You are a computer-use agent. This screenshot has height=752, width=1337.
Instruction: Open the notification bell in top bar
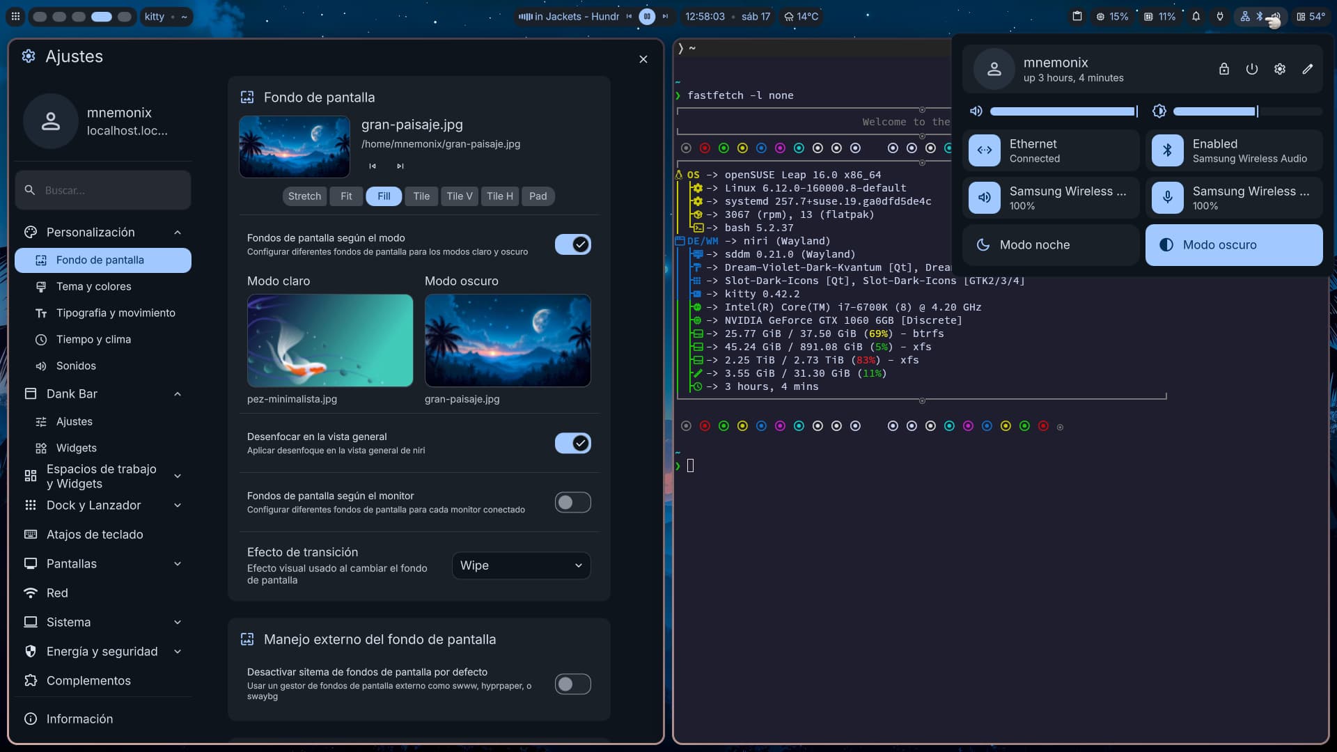point(1196,17)
